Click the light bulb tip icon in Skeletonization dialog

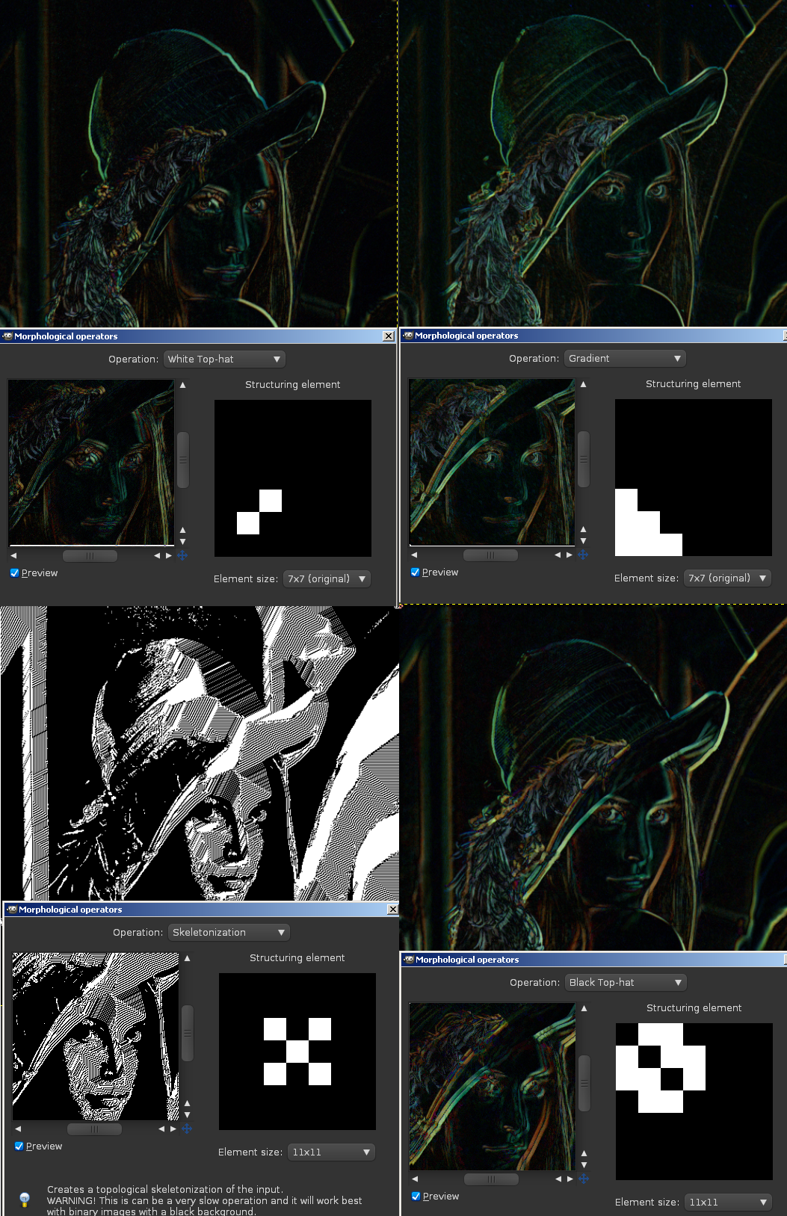click(25, 1200)
